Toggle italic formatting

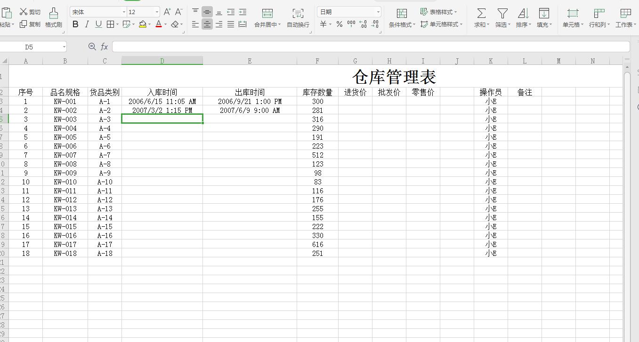coord(87,24)
